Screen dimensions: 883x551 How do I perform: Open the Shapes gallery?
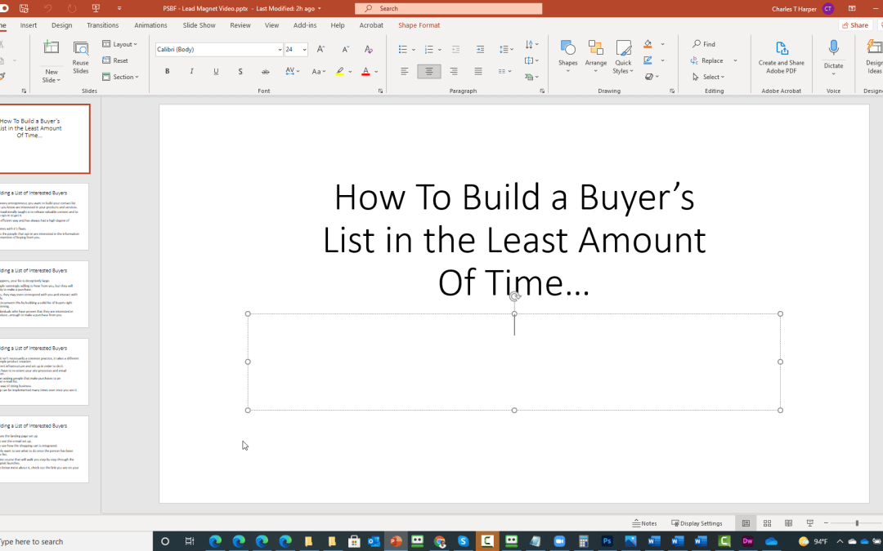pos(567,56)
